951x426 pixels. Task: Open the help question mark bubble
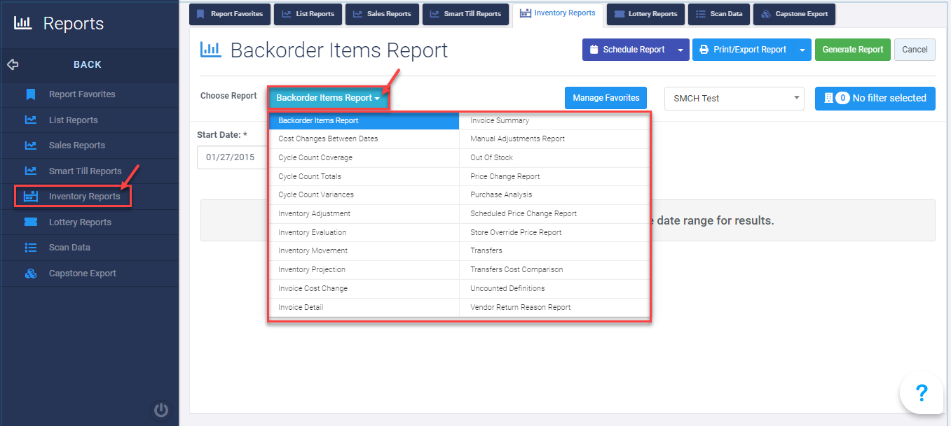coord(922,393)
